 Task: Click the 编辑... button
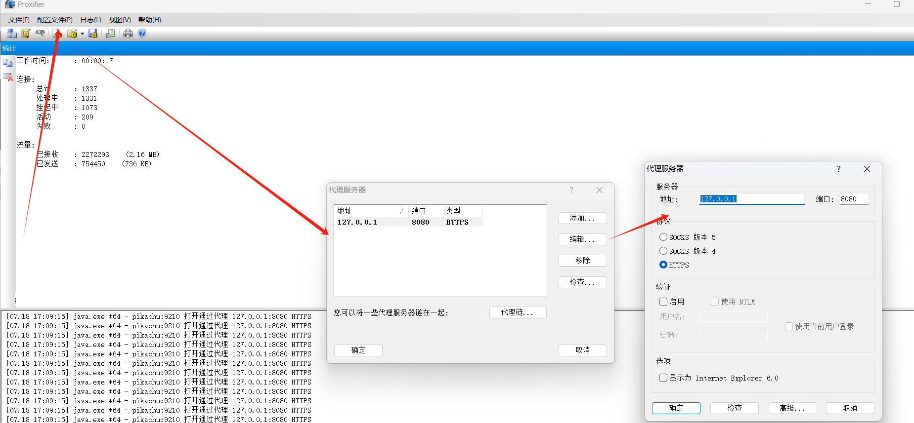582,239
